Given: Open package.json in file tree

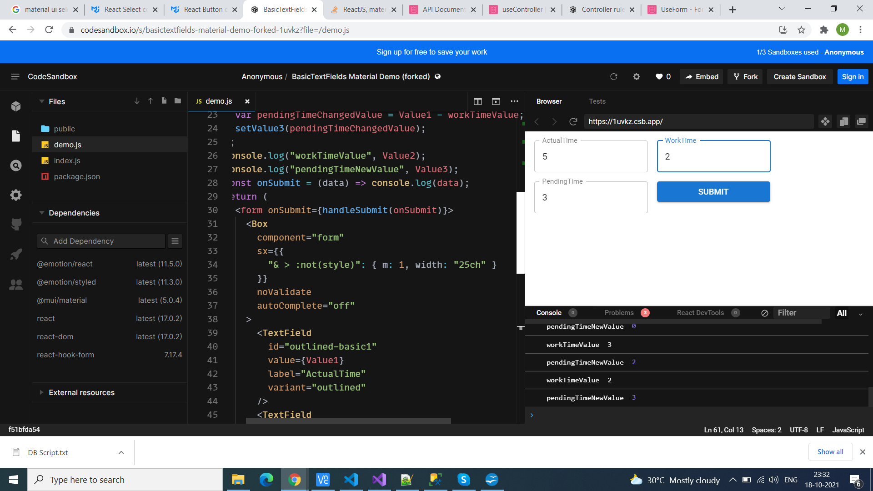Looking at the screenshot, I should click(76, 176).
